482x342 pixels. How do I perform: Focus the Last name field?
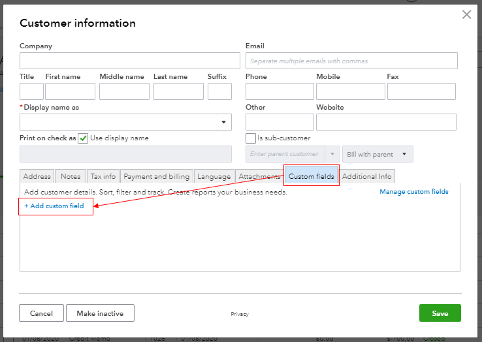click(178, 91)
